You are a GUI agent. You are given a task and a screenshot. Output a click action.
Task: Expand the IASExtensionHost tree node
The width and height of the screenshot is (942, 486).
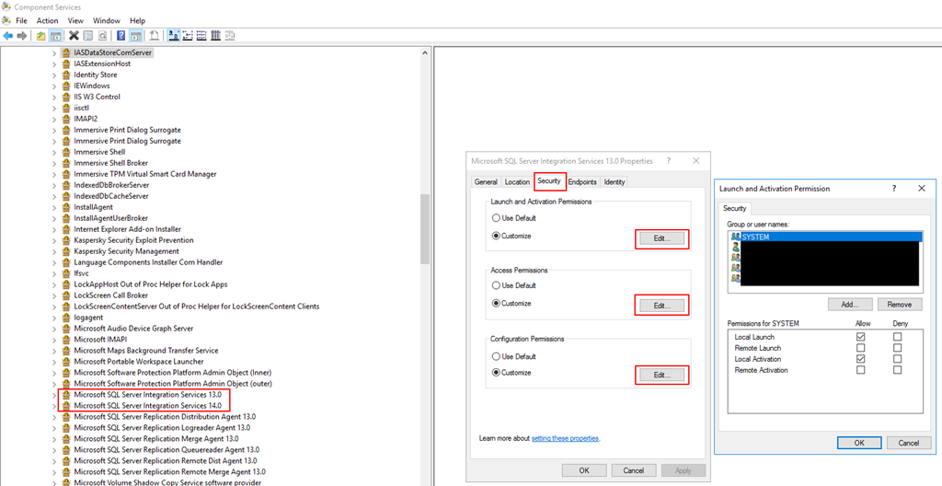click(54, 64)
